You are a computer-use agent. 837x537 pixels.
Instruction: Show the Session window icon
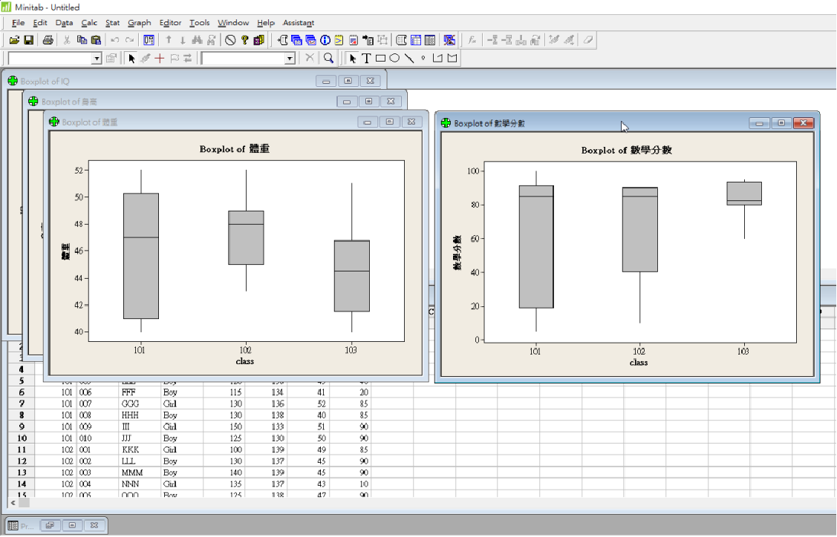282,40
